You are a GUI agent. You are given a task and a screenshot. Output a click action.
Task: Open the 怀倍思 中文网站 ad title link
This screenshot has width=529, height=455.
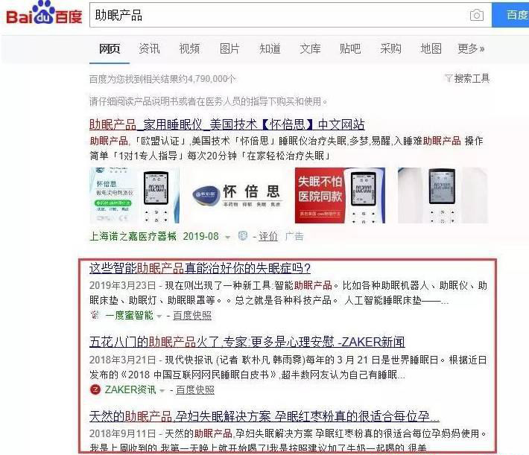pos(227,124)
